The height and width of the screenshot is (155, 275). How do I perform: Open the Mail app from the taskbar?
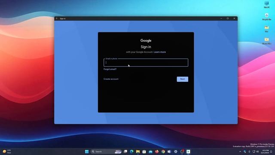pos(150,152)
